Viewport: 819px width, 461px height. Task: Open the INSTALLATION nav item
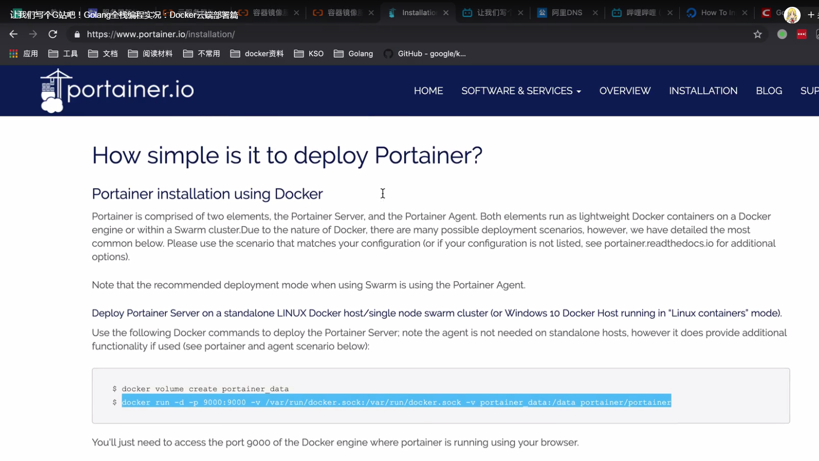[703, 91]
